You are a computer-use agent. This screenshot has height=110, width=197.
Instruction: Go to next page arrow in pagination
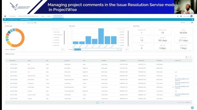(x=103, y=102)
